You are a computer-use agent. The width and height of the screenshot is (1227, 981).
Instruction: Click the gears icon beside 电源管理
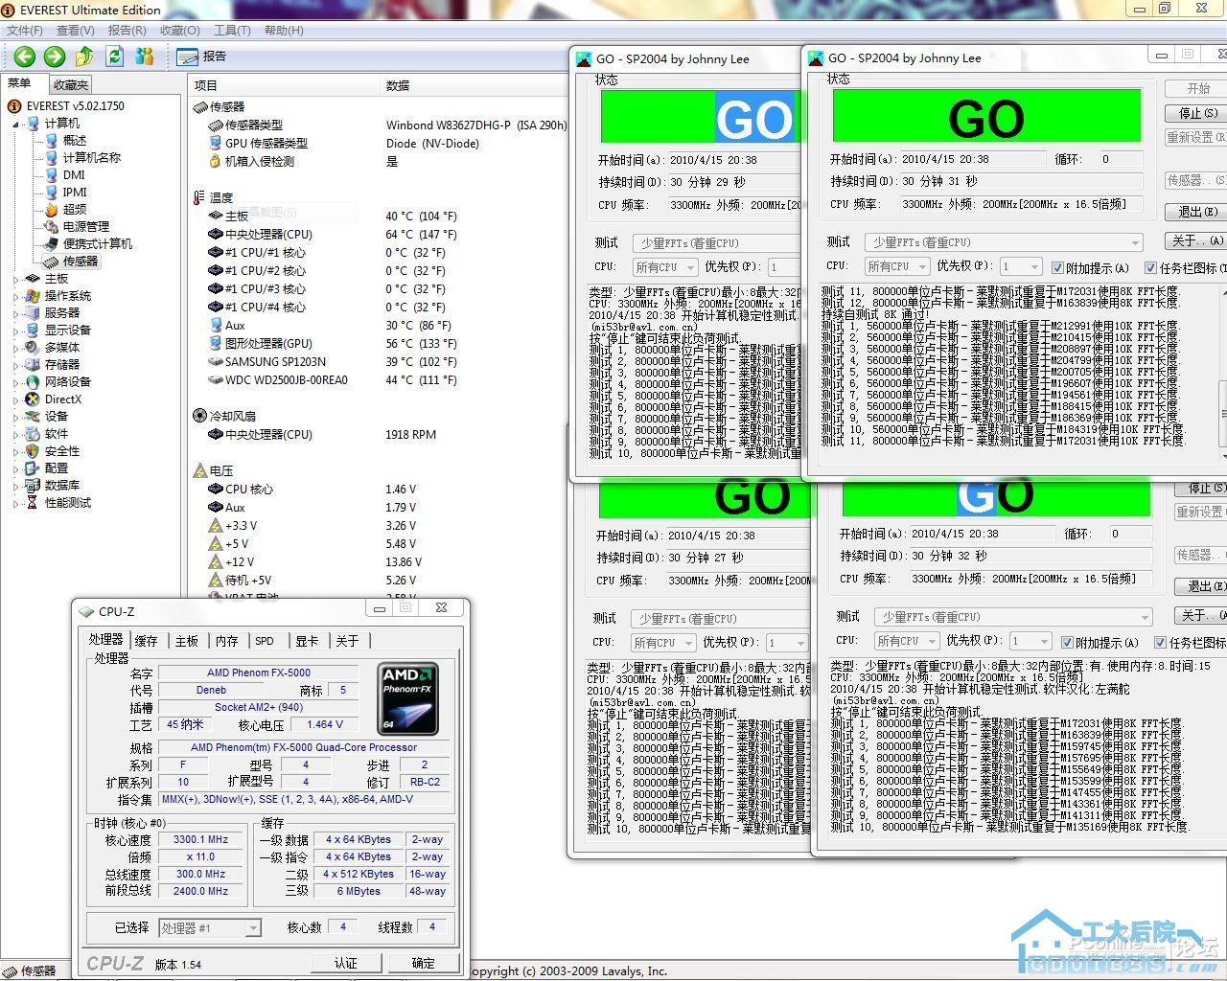tap(52, 226)
